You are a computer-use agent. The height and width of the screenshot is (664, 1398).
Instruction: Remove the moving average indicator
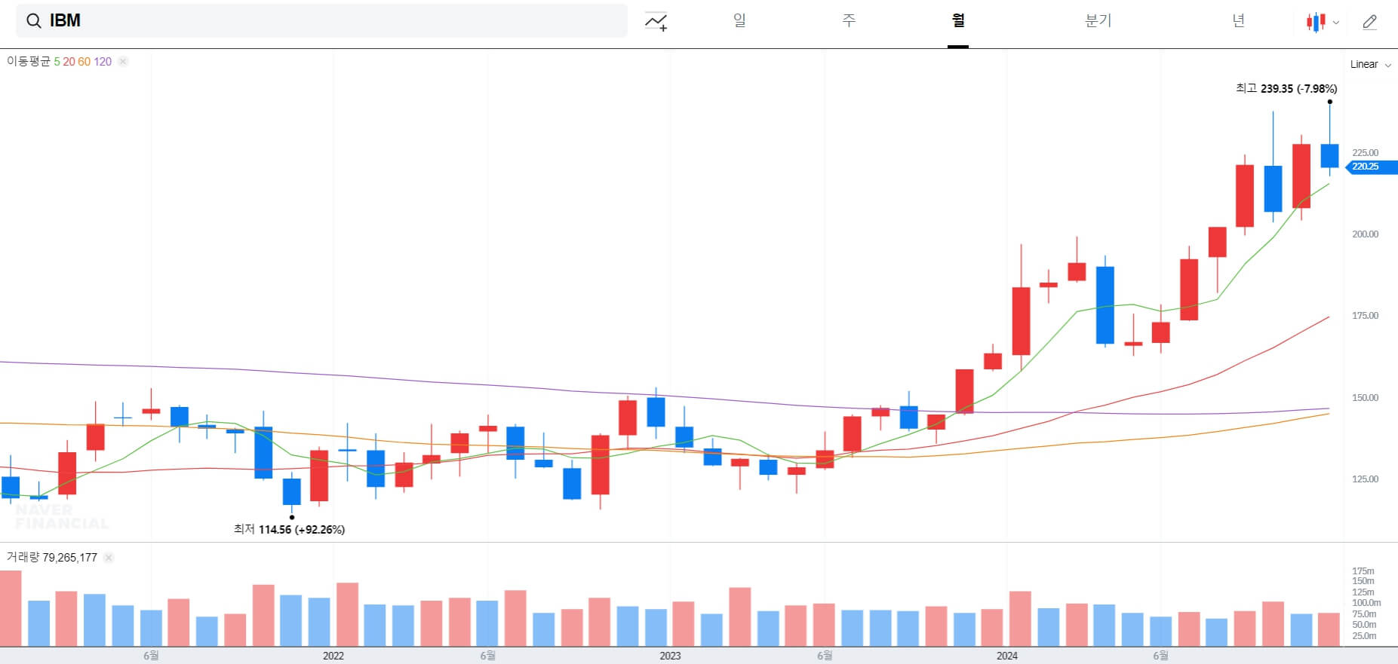(123, 62)
